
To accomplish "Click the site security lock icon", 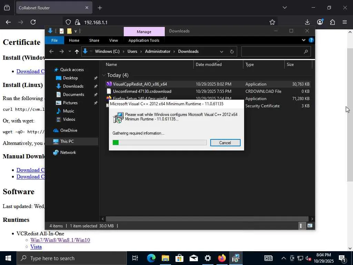I will click(78, 22).
